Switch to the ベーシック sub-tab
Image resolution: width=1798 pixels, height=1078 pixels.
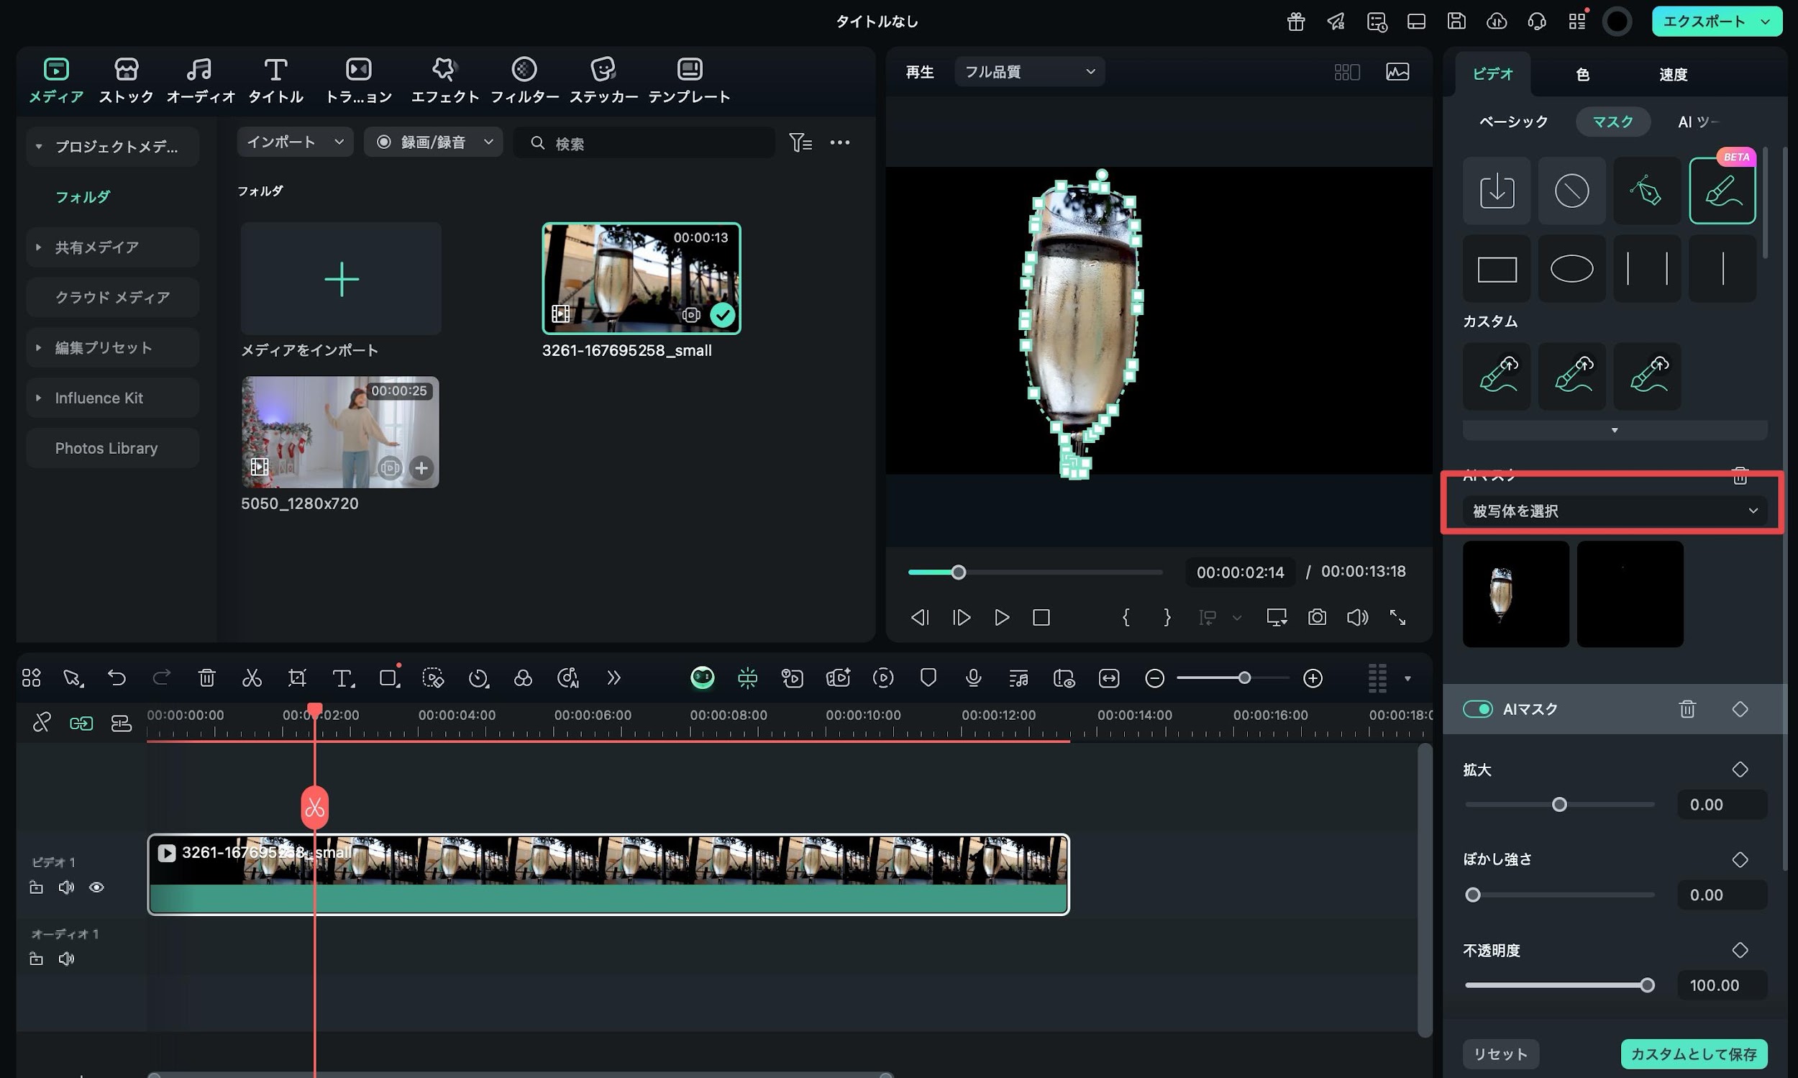1512,122
